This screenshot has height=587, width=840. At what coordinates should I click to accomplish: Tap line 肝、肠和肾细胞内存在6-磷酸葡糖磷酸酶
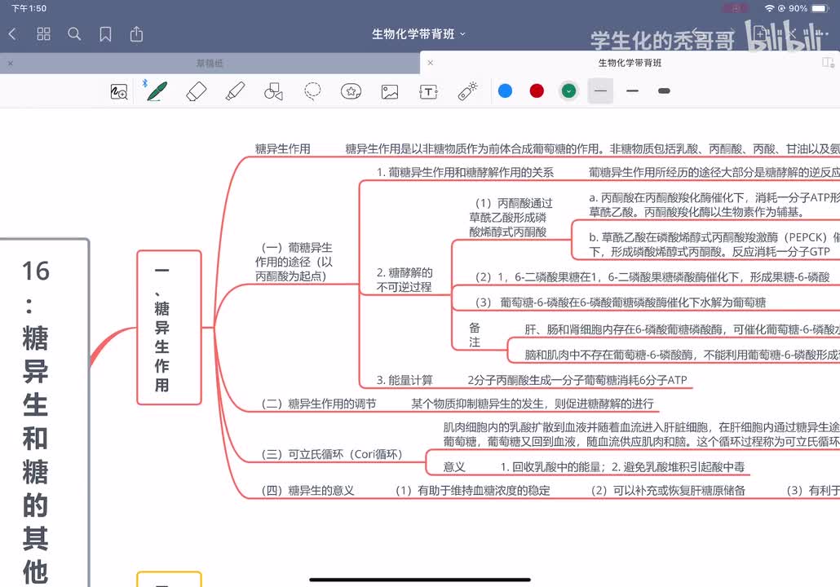682,330
